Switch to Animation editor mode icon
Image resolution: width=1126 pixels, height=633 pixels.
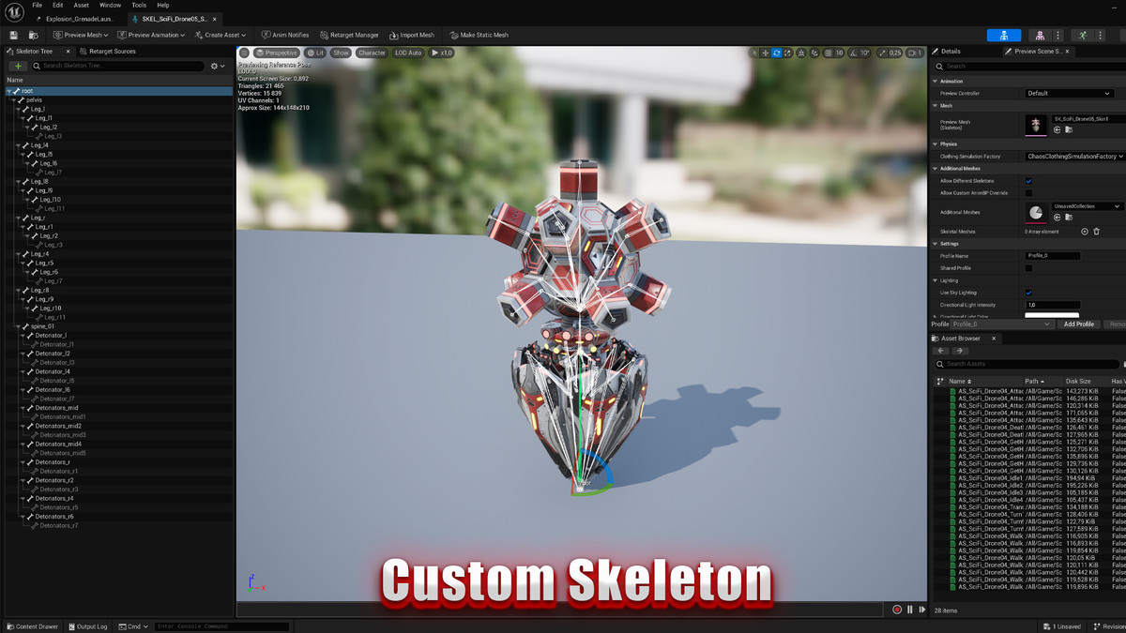point(1083,36)
